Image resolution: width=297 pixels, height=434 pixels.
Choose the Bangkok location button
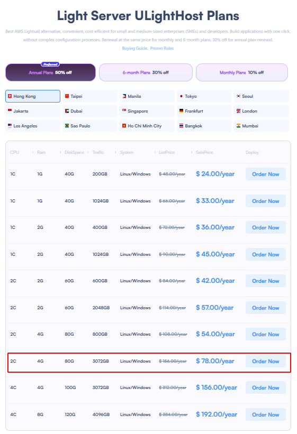click(x=204, y=126)
